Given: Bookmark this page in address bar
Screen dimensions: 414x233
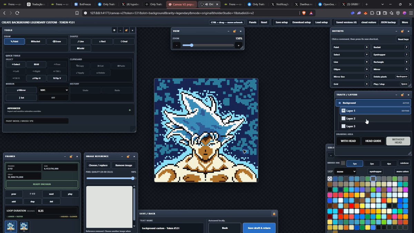Looking at the screenshot, I should click(77, 13).
